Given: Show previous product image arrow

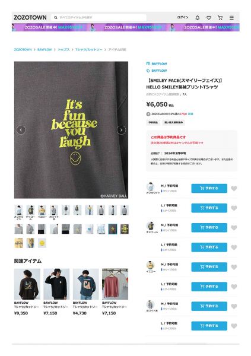Looking at the screenshot, I should 21,130.
